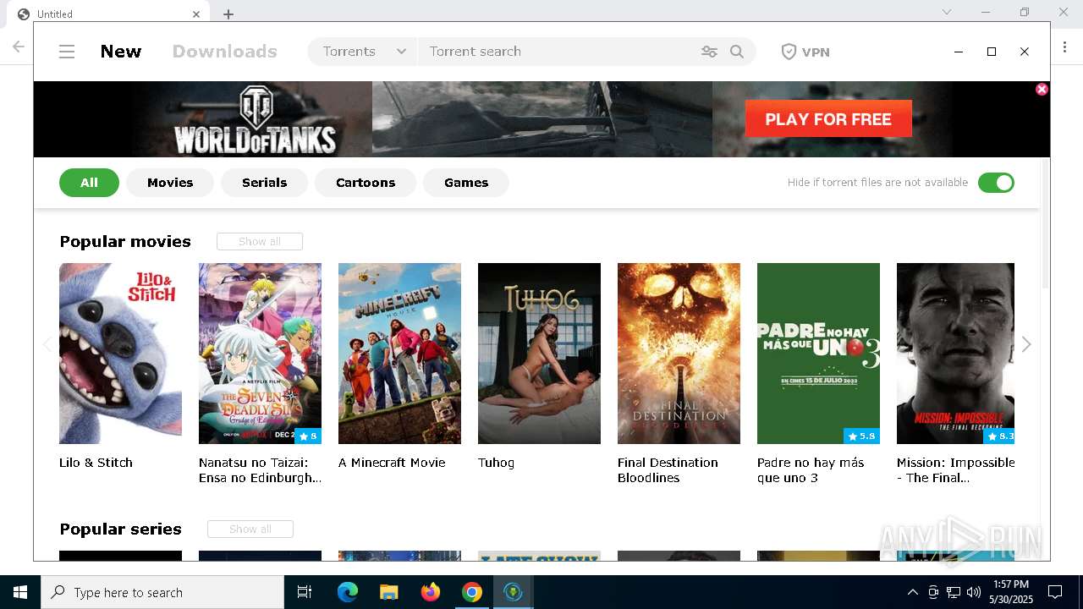This screenshot has width=1083, height=609.
Task: Open the Tuhog movie poster
Action: [x=539, y=354]
